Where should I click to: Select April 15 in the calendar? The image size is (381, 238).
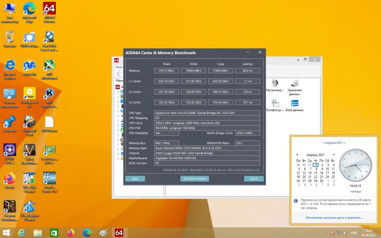point(316,173)
